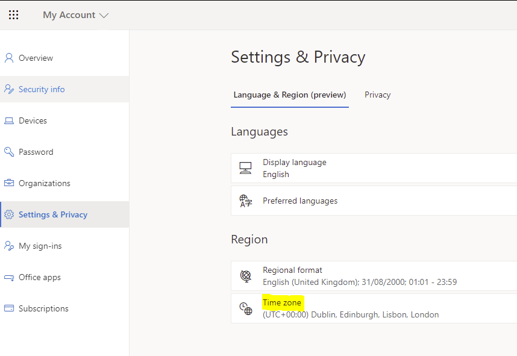
Task: Open the Preferred languages setting
Action: coord(374,201)
